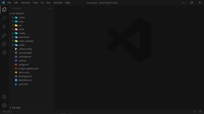204x114 pixels.
Task: Select the extensions folder name
Action: [24, 37]
